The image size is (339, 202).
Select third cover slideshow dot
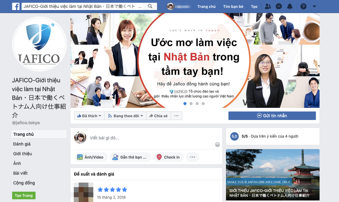click(197, 104)
